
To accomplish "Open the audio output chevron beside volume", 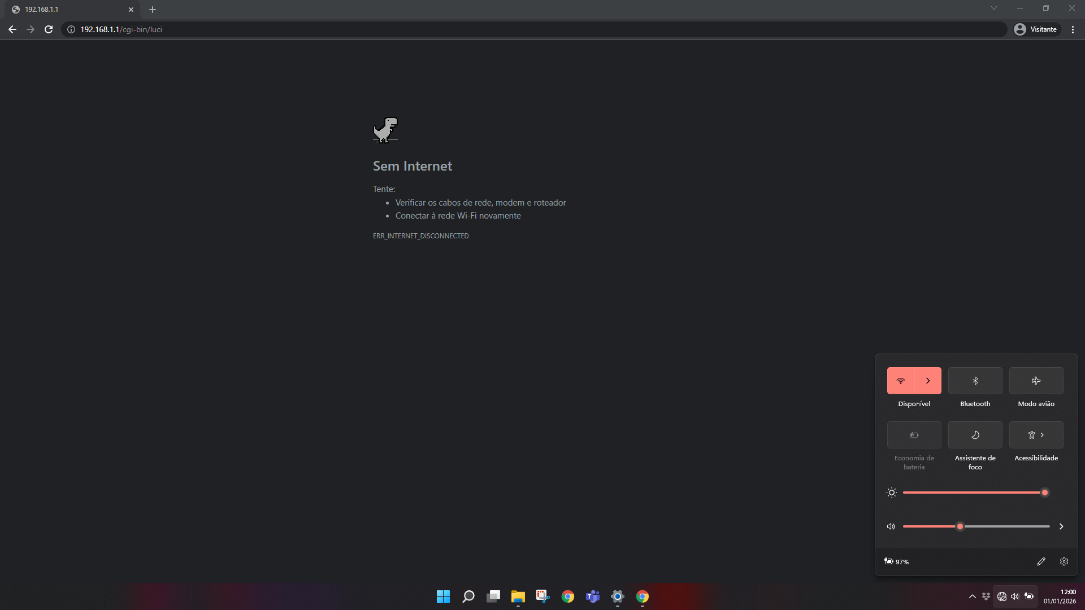I will tap(1061, 526).
